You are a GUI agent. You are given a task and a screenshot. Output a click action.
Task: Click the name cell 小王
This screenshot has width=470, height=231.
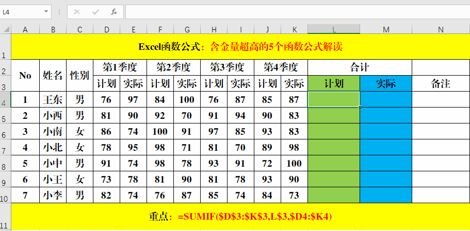pos(53,179)
